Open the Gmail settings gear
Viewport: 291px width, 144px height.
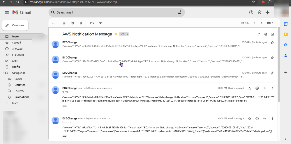(259, 12)
